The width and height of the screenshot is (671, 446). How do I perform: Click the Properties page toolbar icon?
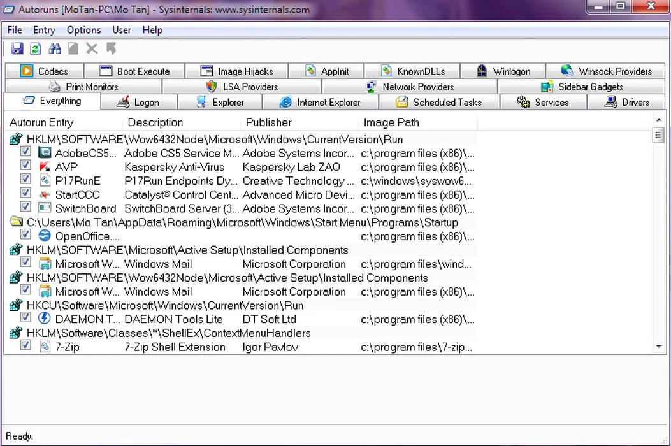[x=73, y=48]
